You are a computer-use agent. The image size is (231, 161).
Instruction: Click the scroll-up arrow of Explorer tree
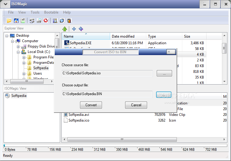click(x=57, y=36)
